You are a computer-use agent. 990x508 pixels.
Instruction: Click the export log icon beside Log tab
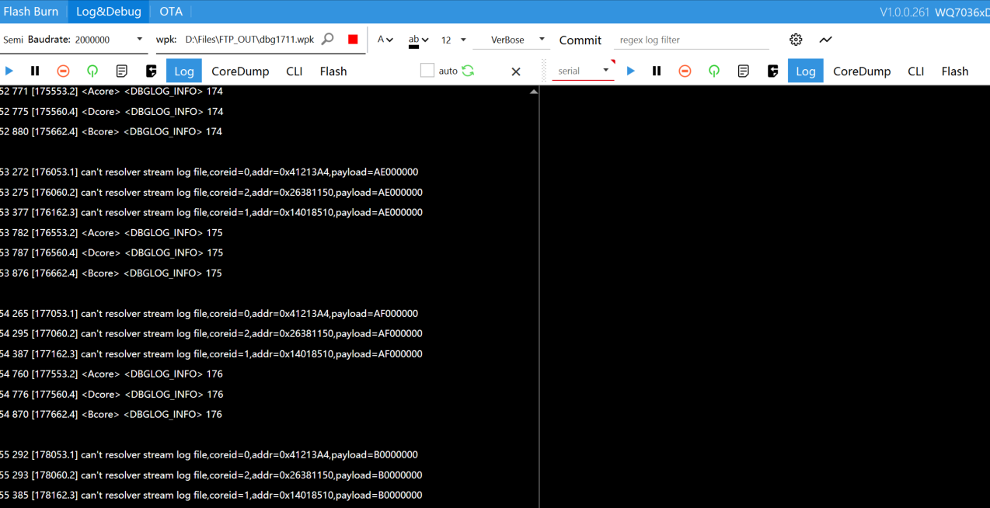click(150, 71)
